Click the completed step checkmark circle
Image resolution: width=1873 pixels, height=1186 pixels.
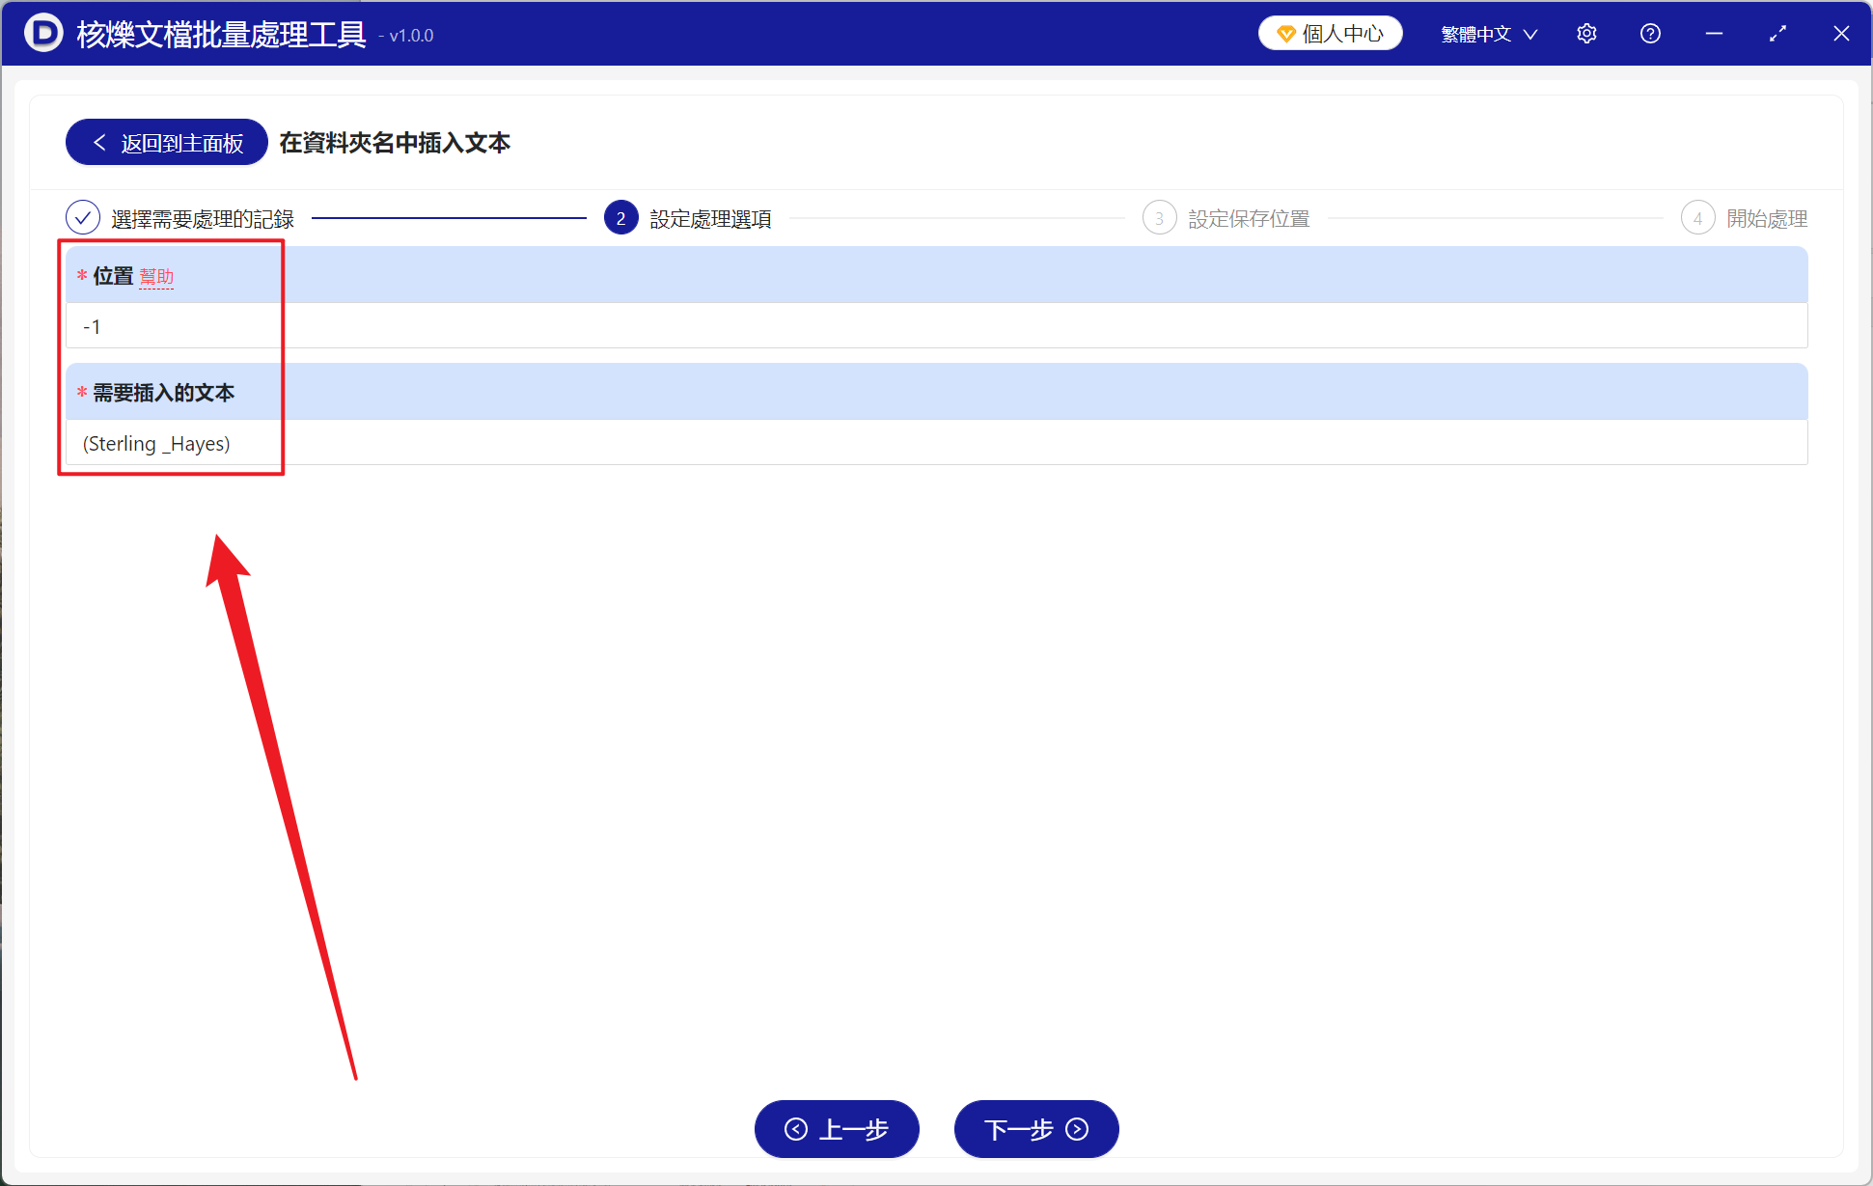[x=83, y=218]
